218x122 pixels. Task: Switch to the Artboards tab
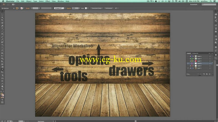coord(195,53)
